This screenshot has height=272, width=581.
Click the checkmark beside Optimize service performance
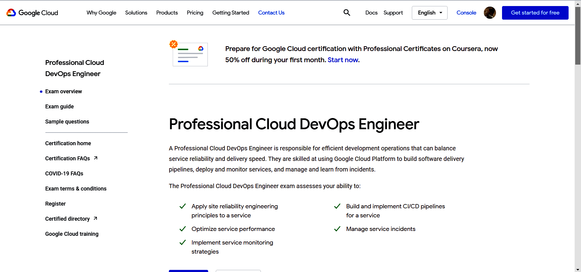pos(182,229)
